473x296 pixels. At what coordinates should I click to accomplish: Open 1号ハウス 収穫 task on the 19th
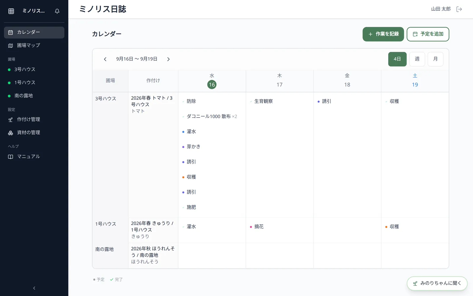pos(415,227)
